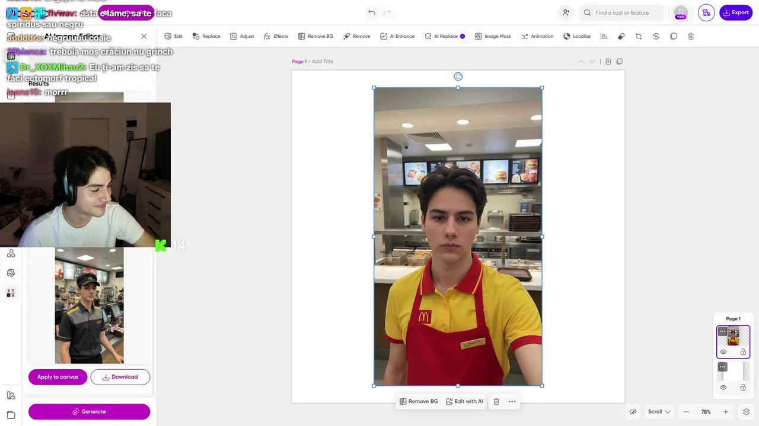Click the Find a tool or feature search box
The width and height of the screenshot is (759, 426).
pos(621,12)
